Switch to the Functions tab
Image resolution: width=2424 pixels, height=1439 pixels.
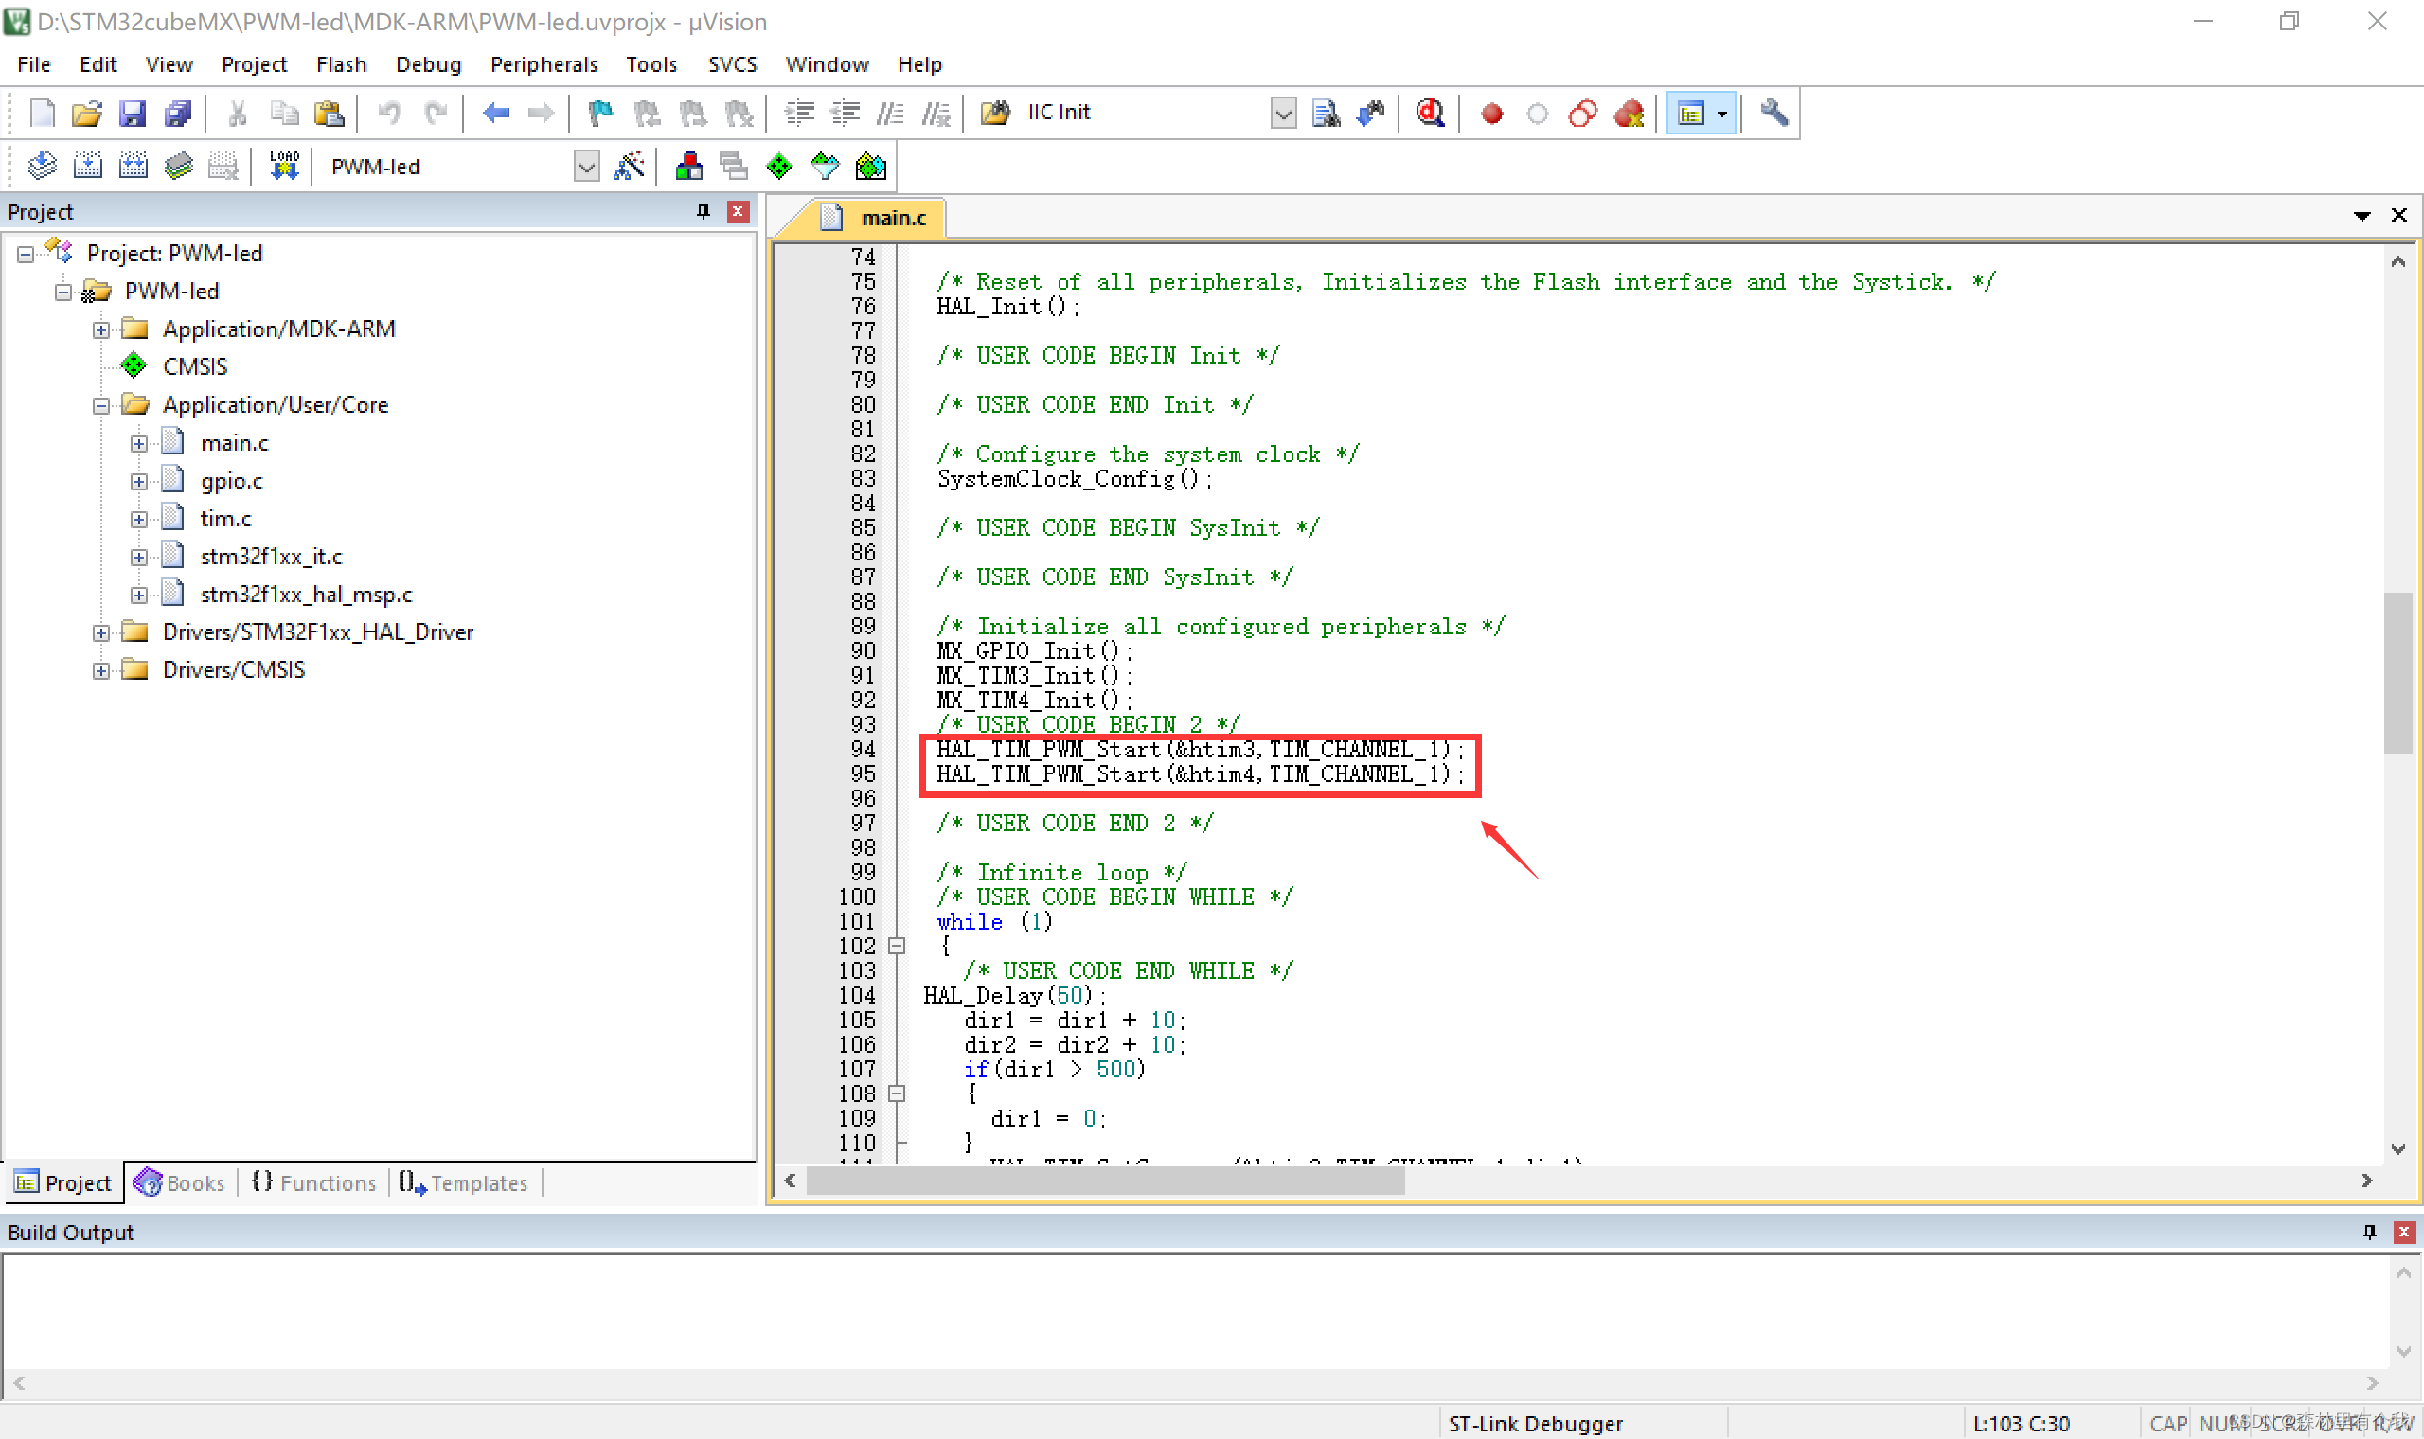tap(313, 1183)
